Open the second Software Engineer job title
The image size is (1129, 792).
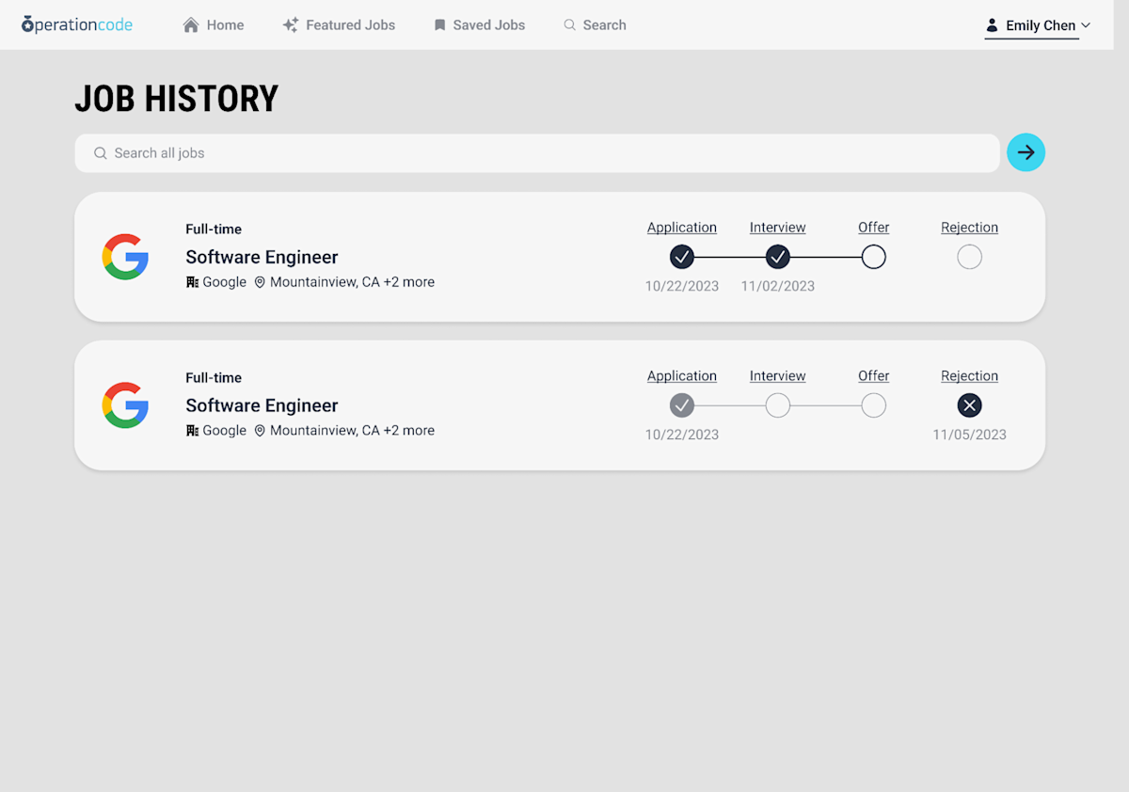tap(262, 405)
